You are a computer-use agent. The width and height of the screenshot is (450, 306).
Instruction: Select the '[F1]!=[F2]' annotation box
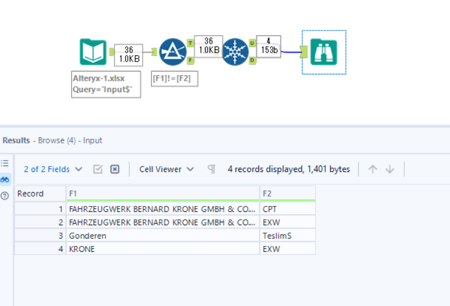(174, 78)
